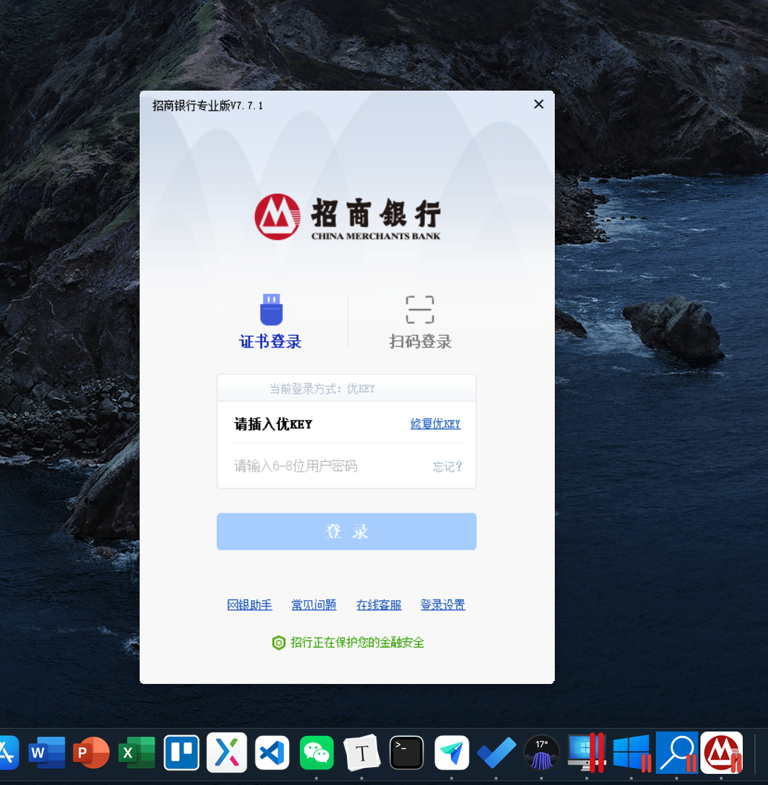Click the blue USB key icon
This screenshot has width=768, height=785.
(x=271, y=310)
